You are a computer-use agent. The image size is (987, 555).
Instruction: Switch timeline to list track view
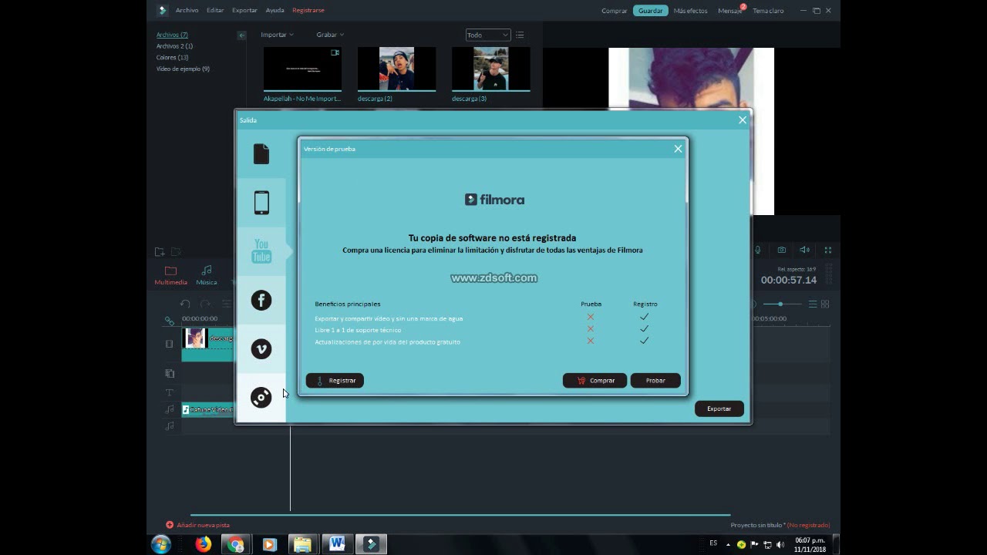coord(813,304)
